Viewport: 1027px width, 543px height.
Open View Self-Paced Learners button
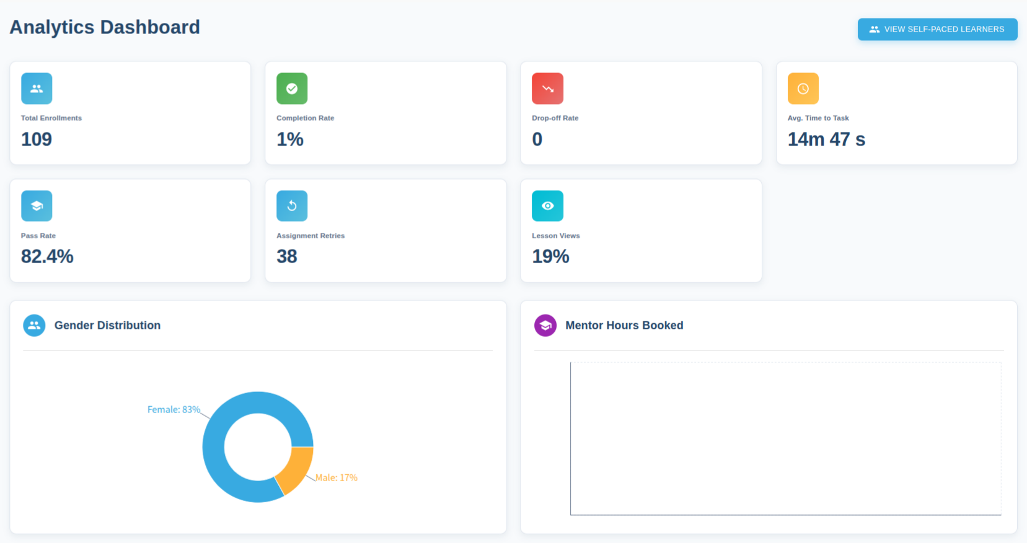point(937,29)
